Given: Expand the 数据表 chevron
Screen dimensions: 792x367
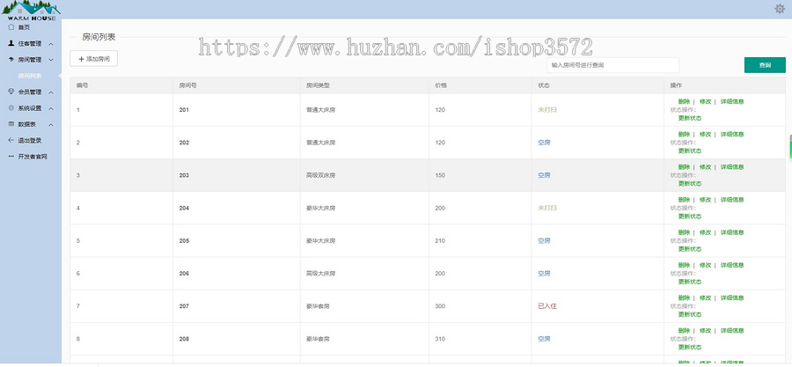Looking at the screenshot, I should click(x=51, y=125).
